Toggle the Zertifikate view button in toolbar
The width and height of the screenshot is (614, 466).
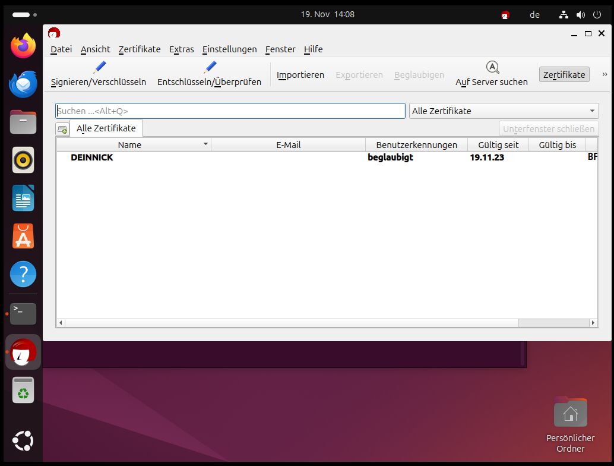pyautogui.click(x=564, y=74)
